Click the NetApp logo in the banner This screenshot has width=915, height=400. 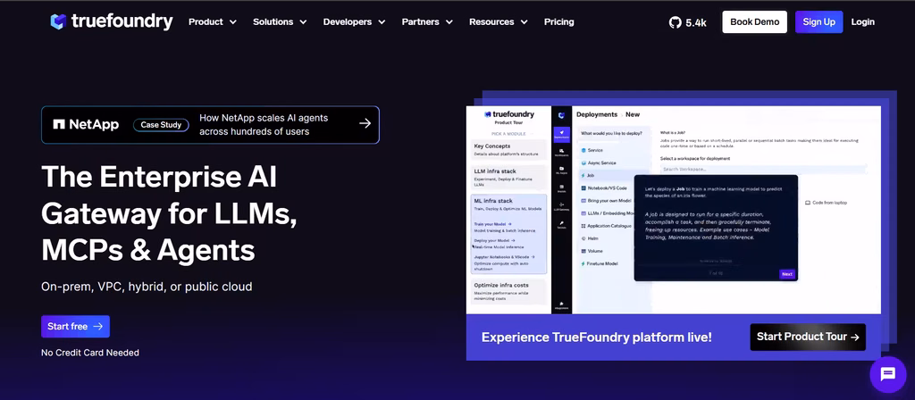(86, 124)
